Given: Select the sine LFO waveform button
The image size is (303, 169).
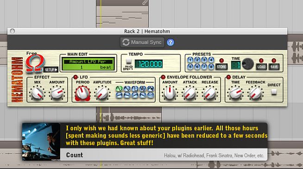Looking at the screenshot, I should pyautogui.click(x=119, y=89).
